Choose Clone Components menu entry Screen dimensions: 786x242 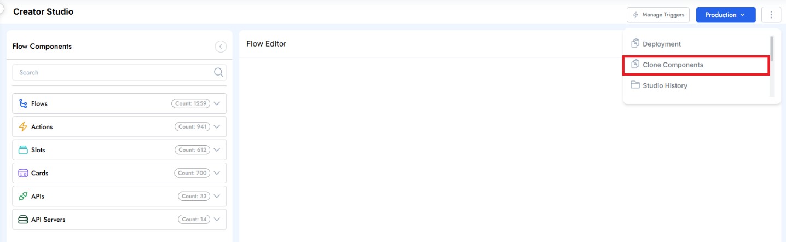696,65
